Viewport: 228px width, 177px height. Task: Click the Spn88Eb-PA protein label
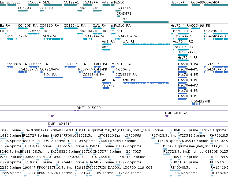click(17, 64)
